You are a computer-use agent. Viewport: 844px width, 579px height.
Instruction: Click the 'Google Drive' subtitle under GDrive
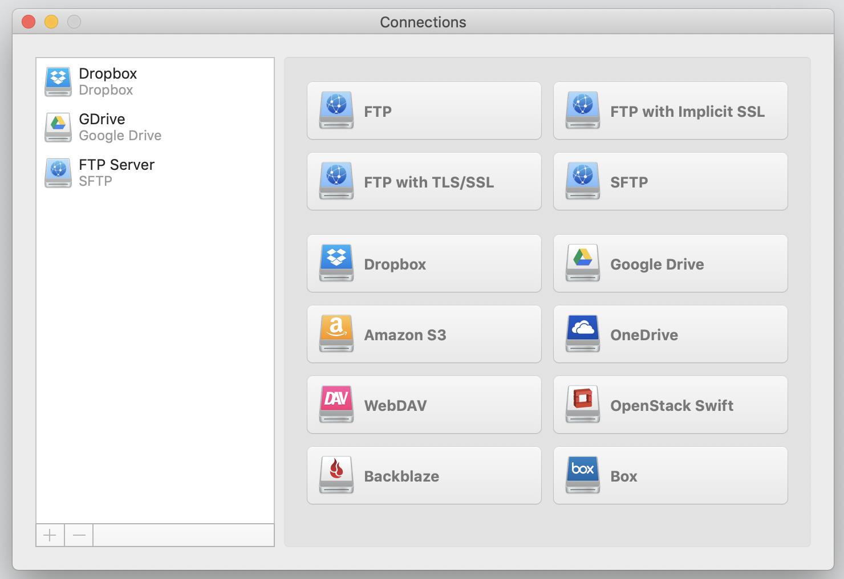[120, 136]
